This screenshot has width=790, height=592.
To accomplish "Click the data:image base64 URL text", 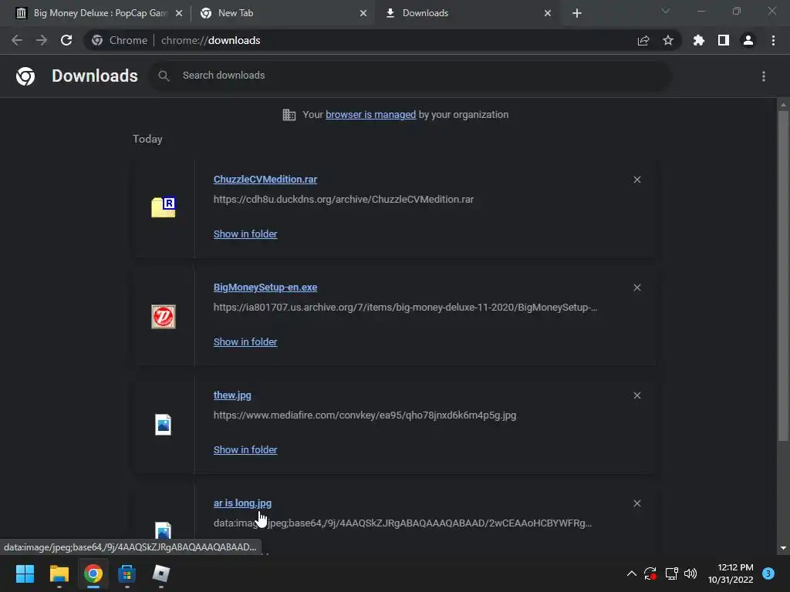I will click(x=403, y=523).
